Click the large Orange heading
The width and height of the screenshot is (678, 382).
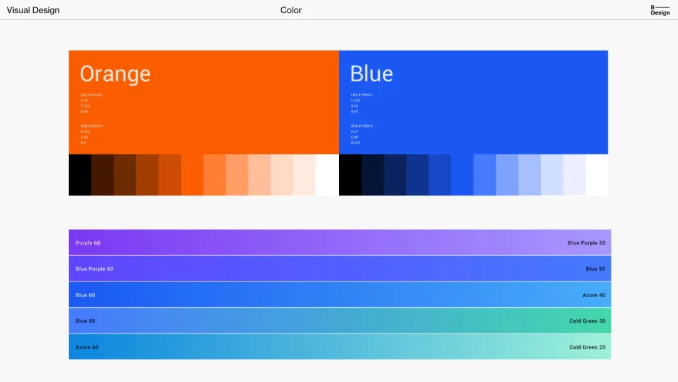point(115,74)
